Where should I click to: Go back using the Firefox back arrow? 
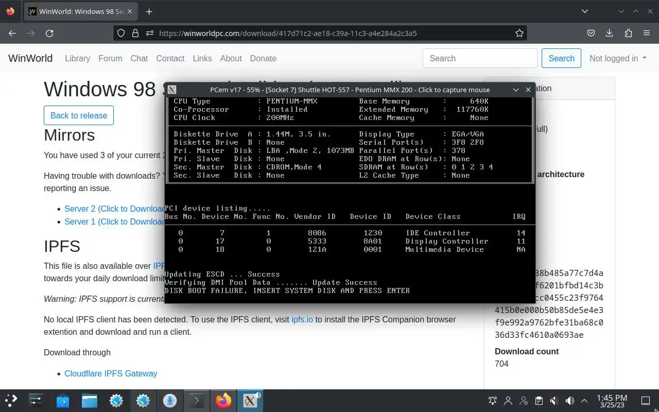tap(12, 33)
